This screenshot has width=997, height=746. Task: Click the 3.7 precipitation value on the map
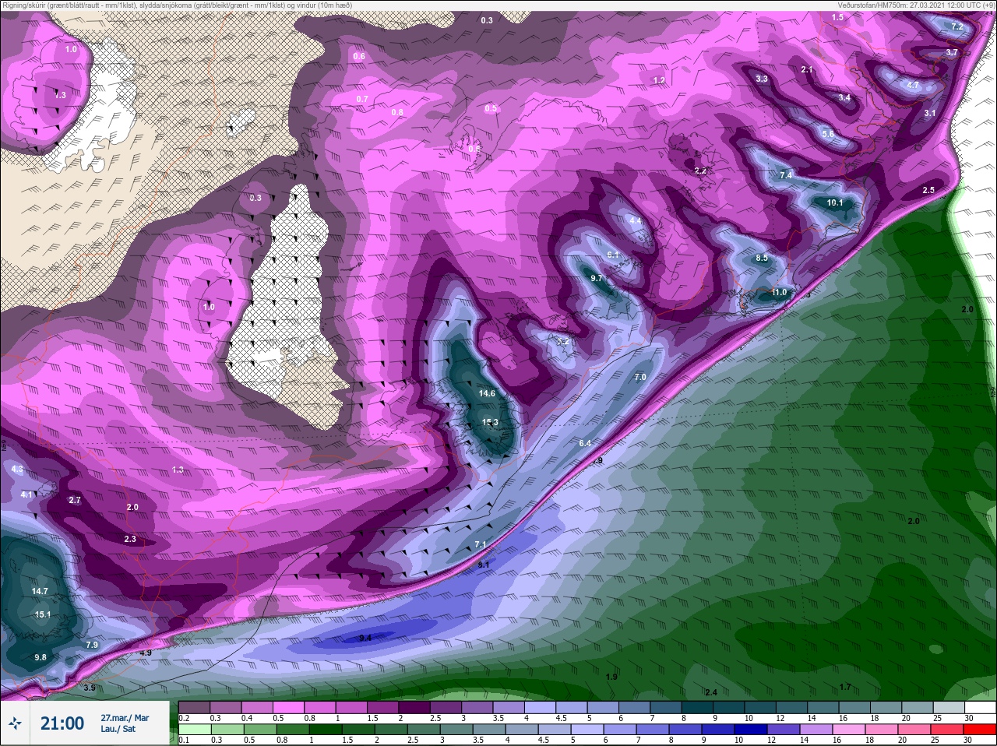(951, 52)
